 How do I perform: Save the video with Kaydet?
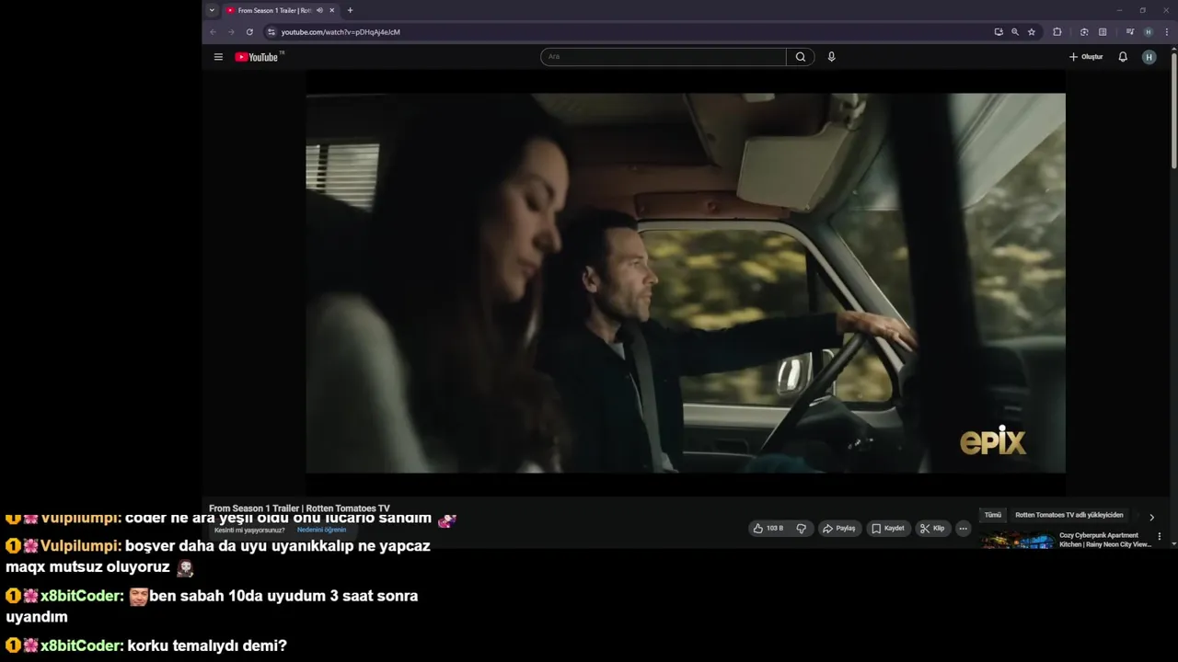click(888, 529)
